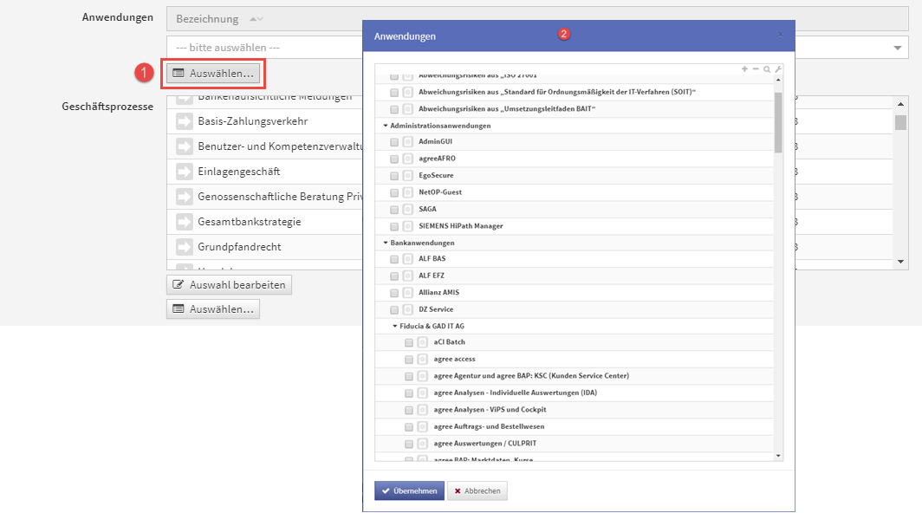The width and height of the screenshot is (922, 513).
Task: Tick the checkbox for EgoSecure
Action: [x=394, y=176]
